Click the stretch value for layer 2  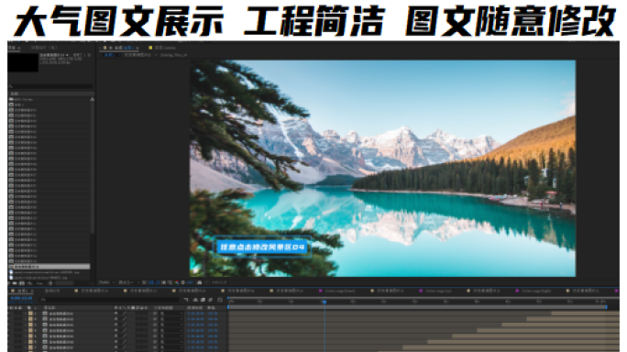[x=213, y=319]
